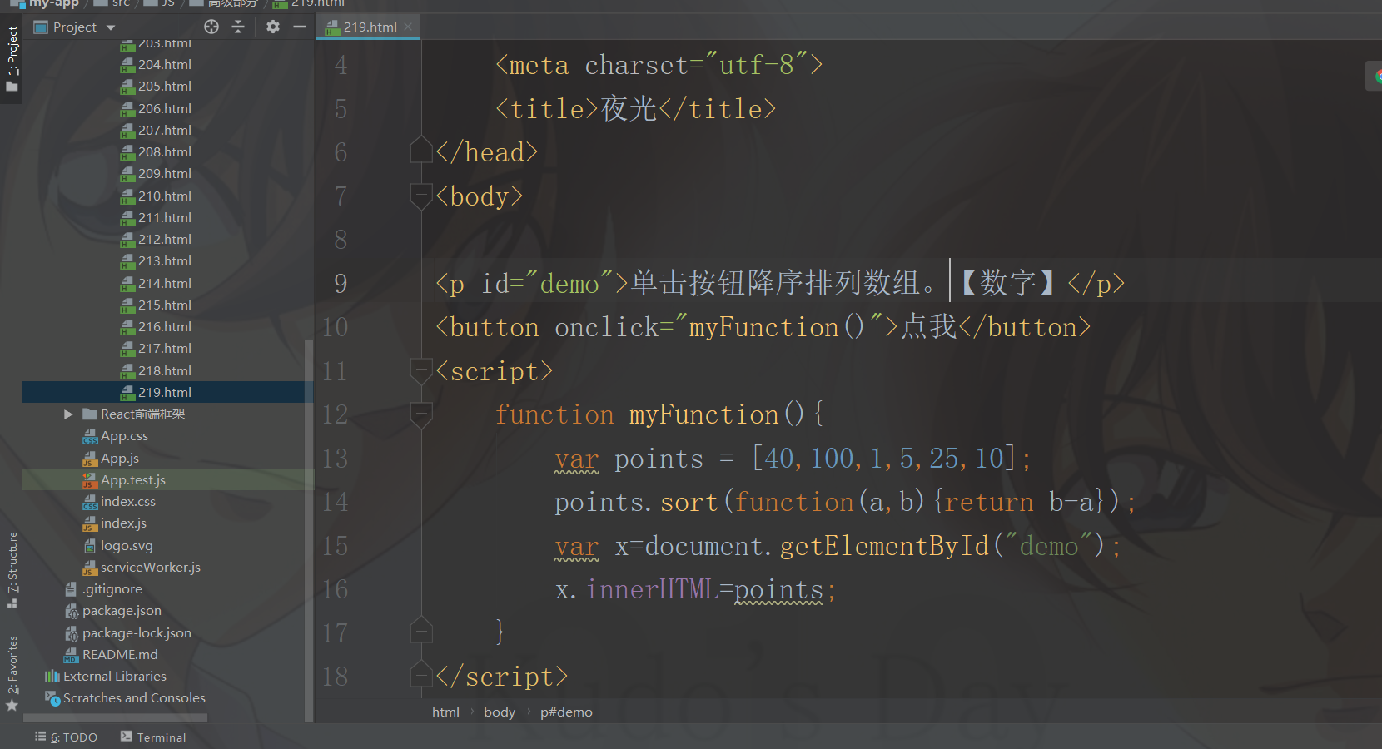
Task: Click the Collapse All icon in Project panel
Action: pyautogui.click(x=238, y=27)
